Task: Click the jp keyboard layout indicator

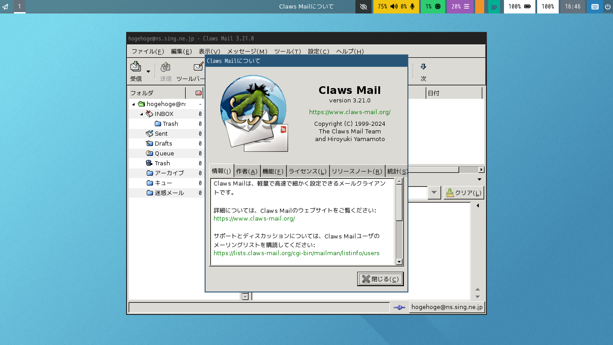Action: tap(494, 6)
